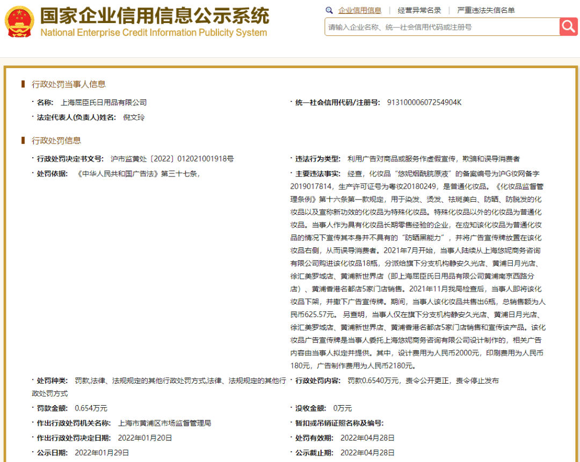Viewport: 580px width, 462px height.
Task: Focus the enterprise name search input field
Action: 443,27
